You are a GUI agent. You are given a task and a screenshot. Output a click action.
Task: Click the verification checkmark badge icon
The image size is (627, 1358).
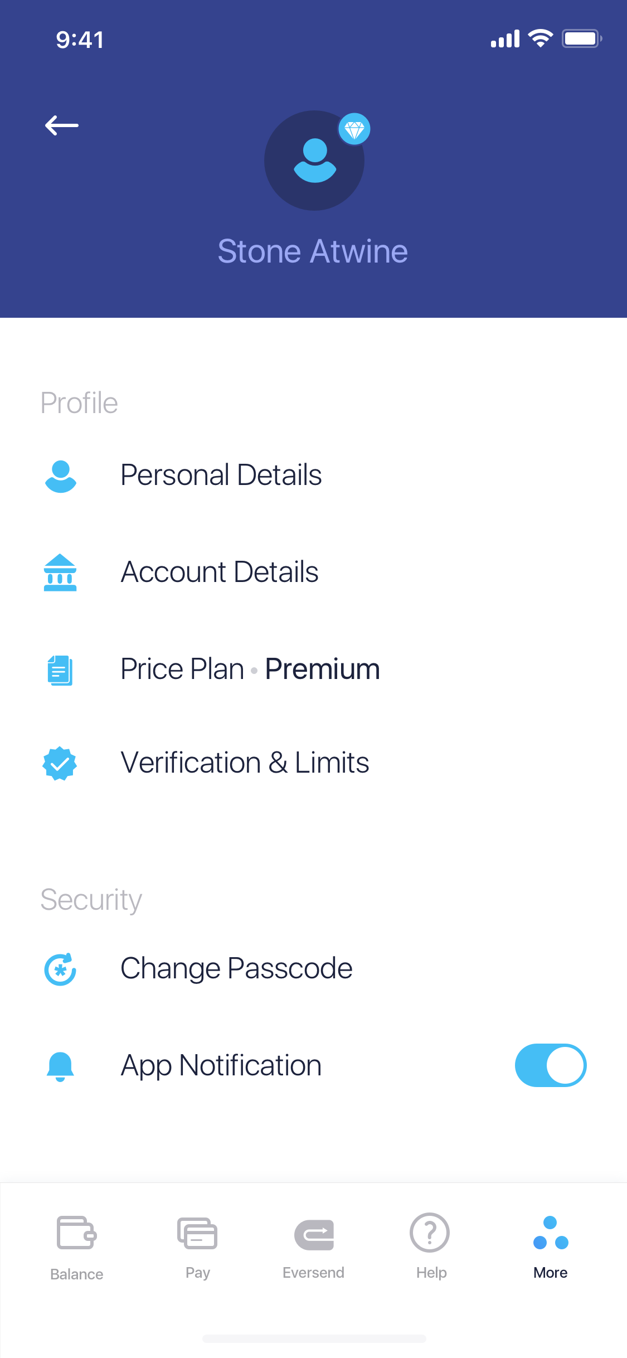pos(60,763)
